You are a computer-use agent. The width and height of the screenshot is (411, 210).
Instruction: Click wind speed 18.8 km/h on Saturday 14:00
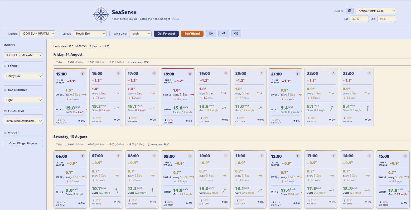350,189
